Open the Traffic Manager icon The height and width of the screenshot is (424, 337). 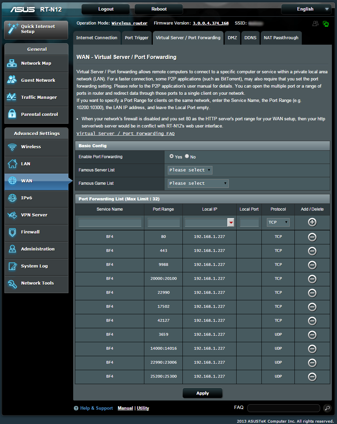[12, 97]
